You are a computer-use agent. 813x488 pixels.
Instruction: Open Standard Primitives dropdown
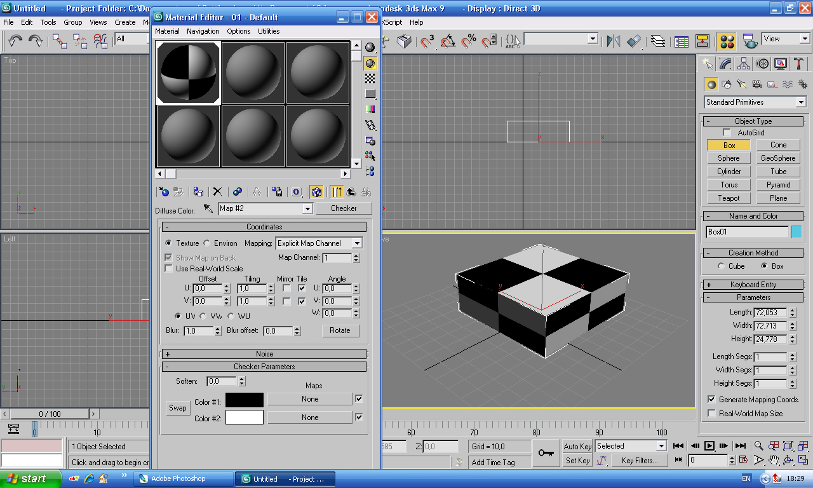(755, 102)
